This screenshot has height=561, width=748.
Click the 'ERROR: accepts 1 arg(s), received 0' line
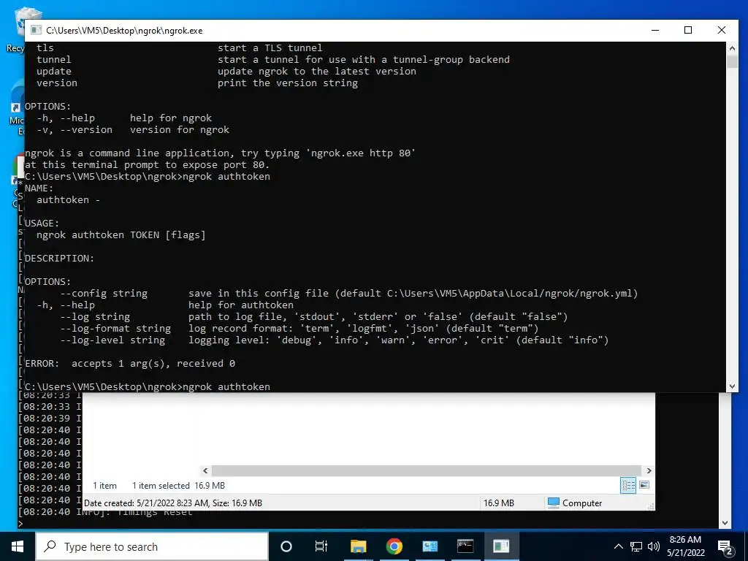click(130, 364)
